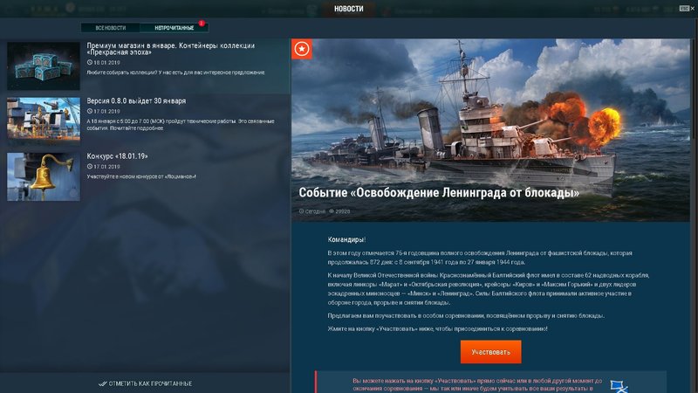The height and width of the screenshot is (393, 698).
Task: Click the blue flags icon in the notice box
Action: pyautogui.click(x=619, y=386)
